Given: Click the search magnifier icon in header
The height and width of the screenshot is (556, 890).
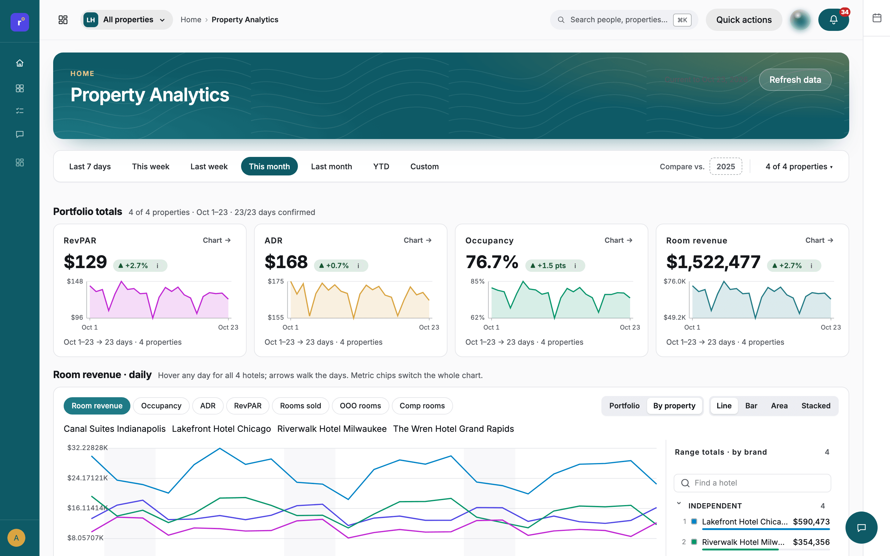Looking at the screenshot, I should click(561, 20).
